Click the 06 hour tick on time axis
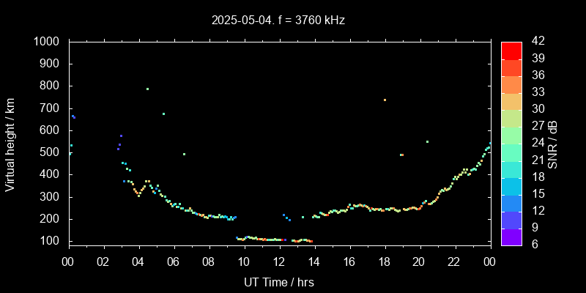The height and width of the screenshot is (293, 586). click(x=174, y=262)
